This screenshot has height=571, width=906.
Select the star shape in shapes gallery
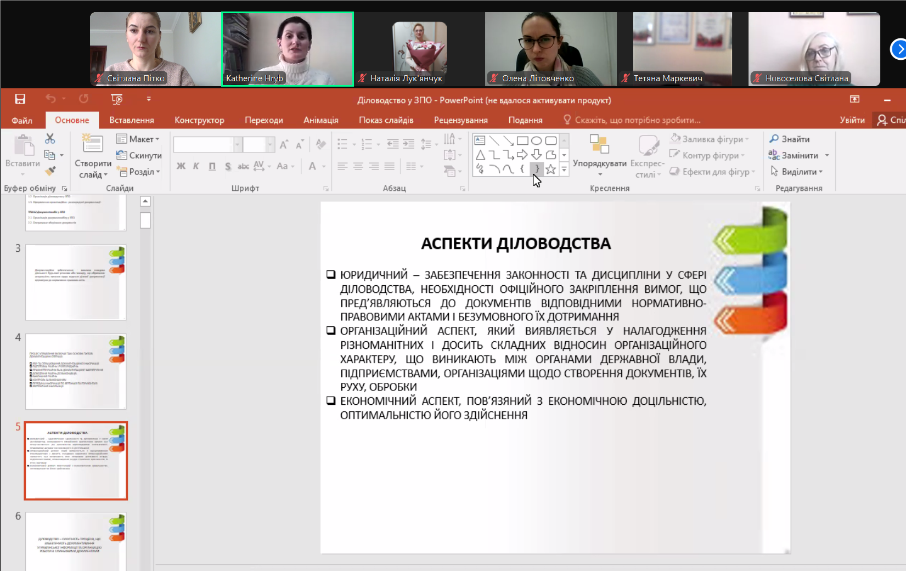coord(550,169)
